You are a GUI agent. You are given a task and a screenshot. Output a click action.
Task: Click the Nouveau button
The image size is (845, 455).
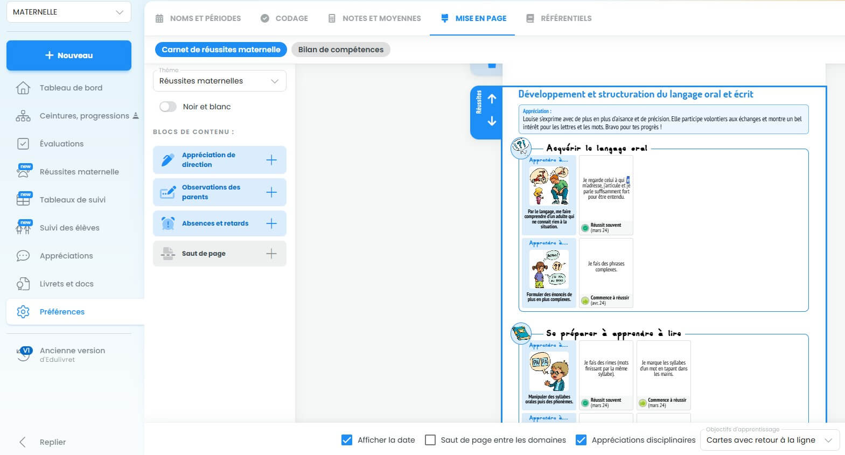click(x=69, y=55)
